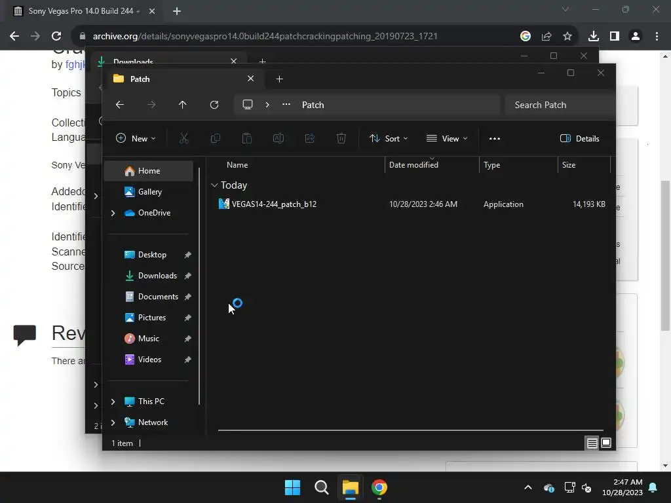Close the Patch tab

click(x=251, y=79)
